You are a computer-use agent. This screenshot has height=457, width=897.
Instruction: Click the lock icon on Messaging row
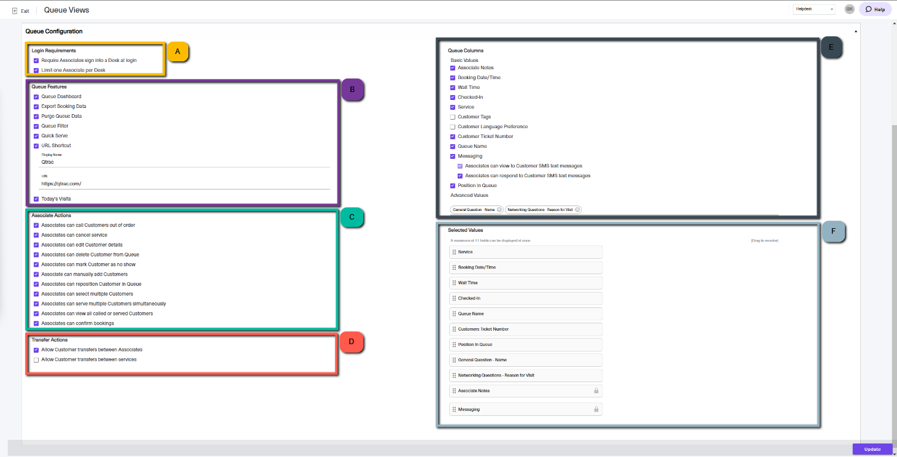(x=596, y=409)
